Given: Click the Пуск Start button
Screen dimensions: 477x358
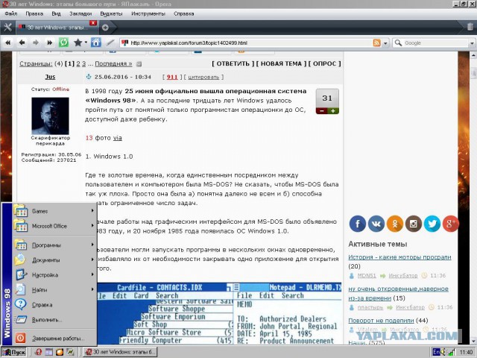Looking at the screenshot, I should point(14,352).
